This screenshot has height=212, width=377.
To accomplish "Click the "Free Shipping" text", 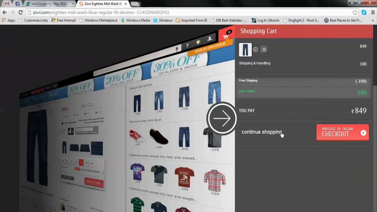I will click(x=248, y=80).
